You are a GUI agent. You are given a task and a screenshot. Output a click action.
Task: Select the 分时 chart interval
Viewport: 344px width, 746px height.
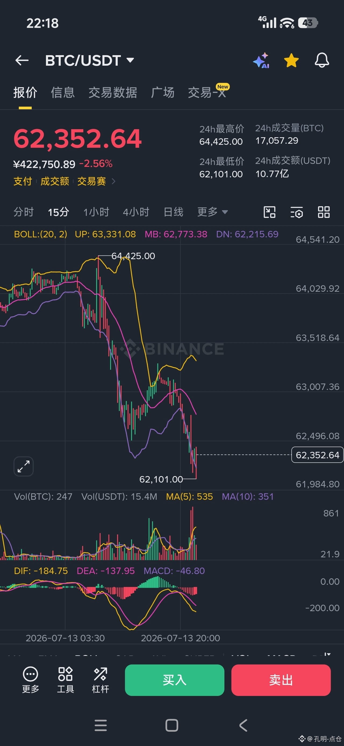(24, 212)
